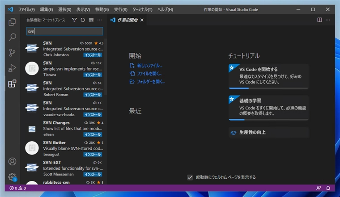Click the progress bar under 基礎の学習

268,120
